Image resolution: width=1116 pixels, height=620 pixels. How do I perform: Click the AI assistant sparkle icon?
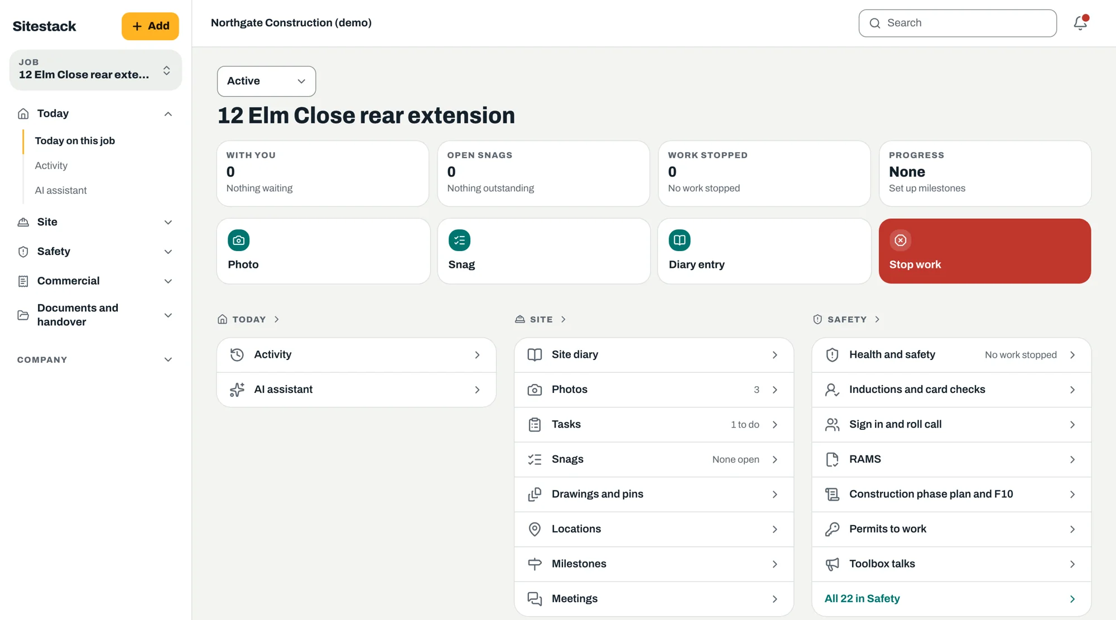pyautogui.click(x=237, y=390)
